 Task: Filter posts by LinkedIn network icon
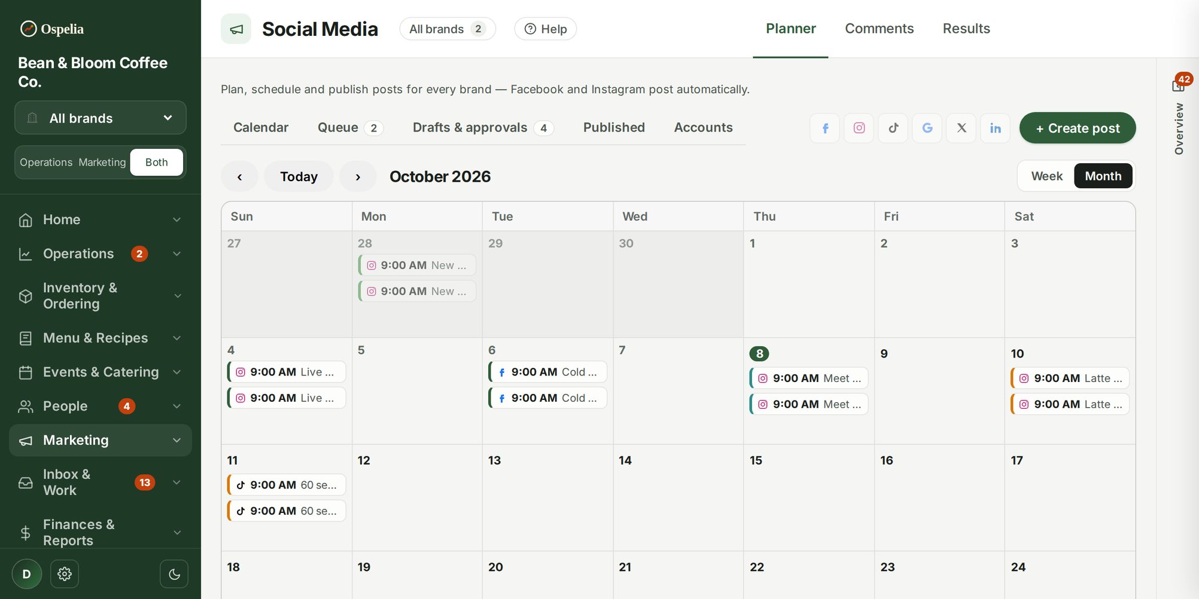[996, 128]
